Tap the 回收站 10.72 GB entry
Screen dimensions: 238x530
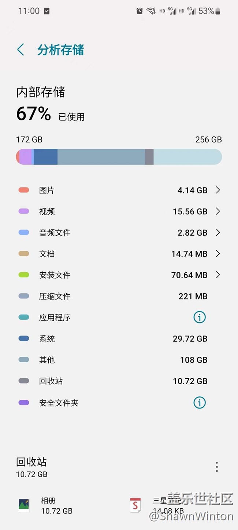pyautogui.click(x=119, y=381)
